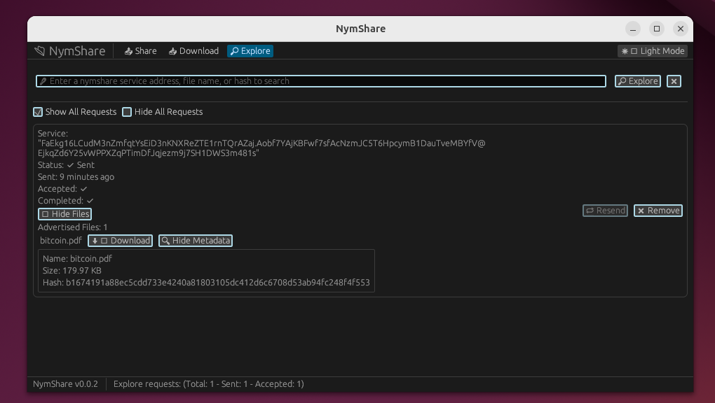Switch to the Download tab
Viewport: 715px width, 403px height.
[193, 51]
